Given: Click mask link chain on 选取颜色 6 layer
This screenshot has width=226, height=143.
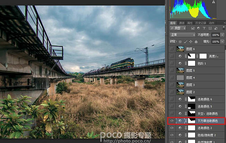Looking at the screenshot, I should tap(186, 99).
